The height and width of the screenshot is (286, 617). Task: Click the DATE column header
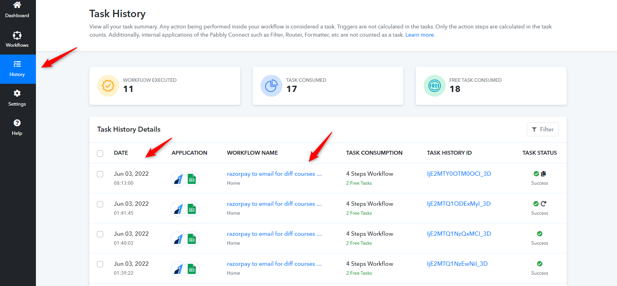click(121, 153)
